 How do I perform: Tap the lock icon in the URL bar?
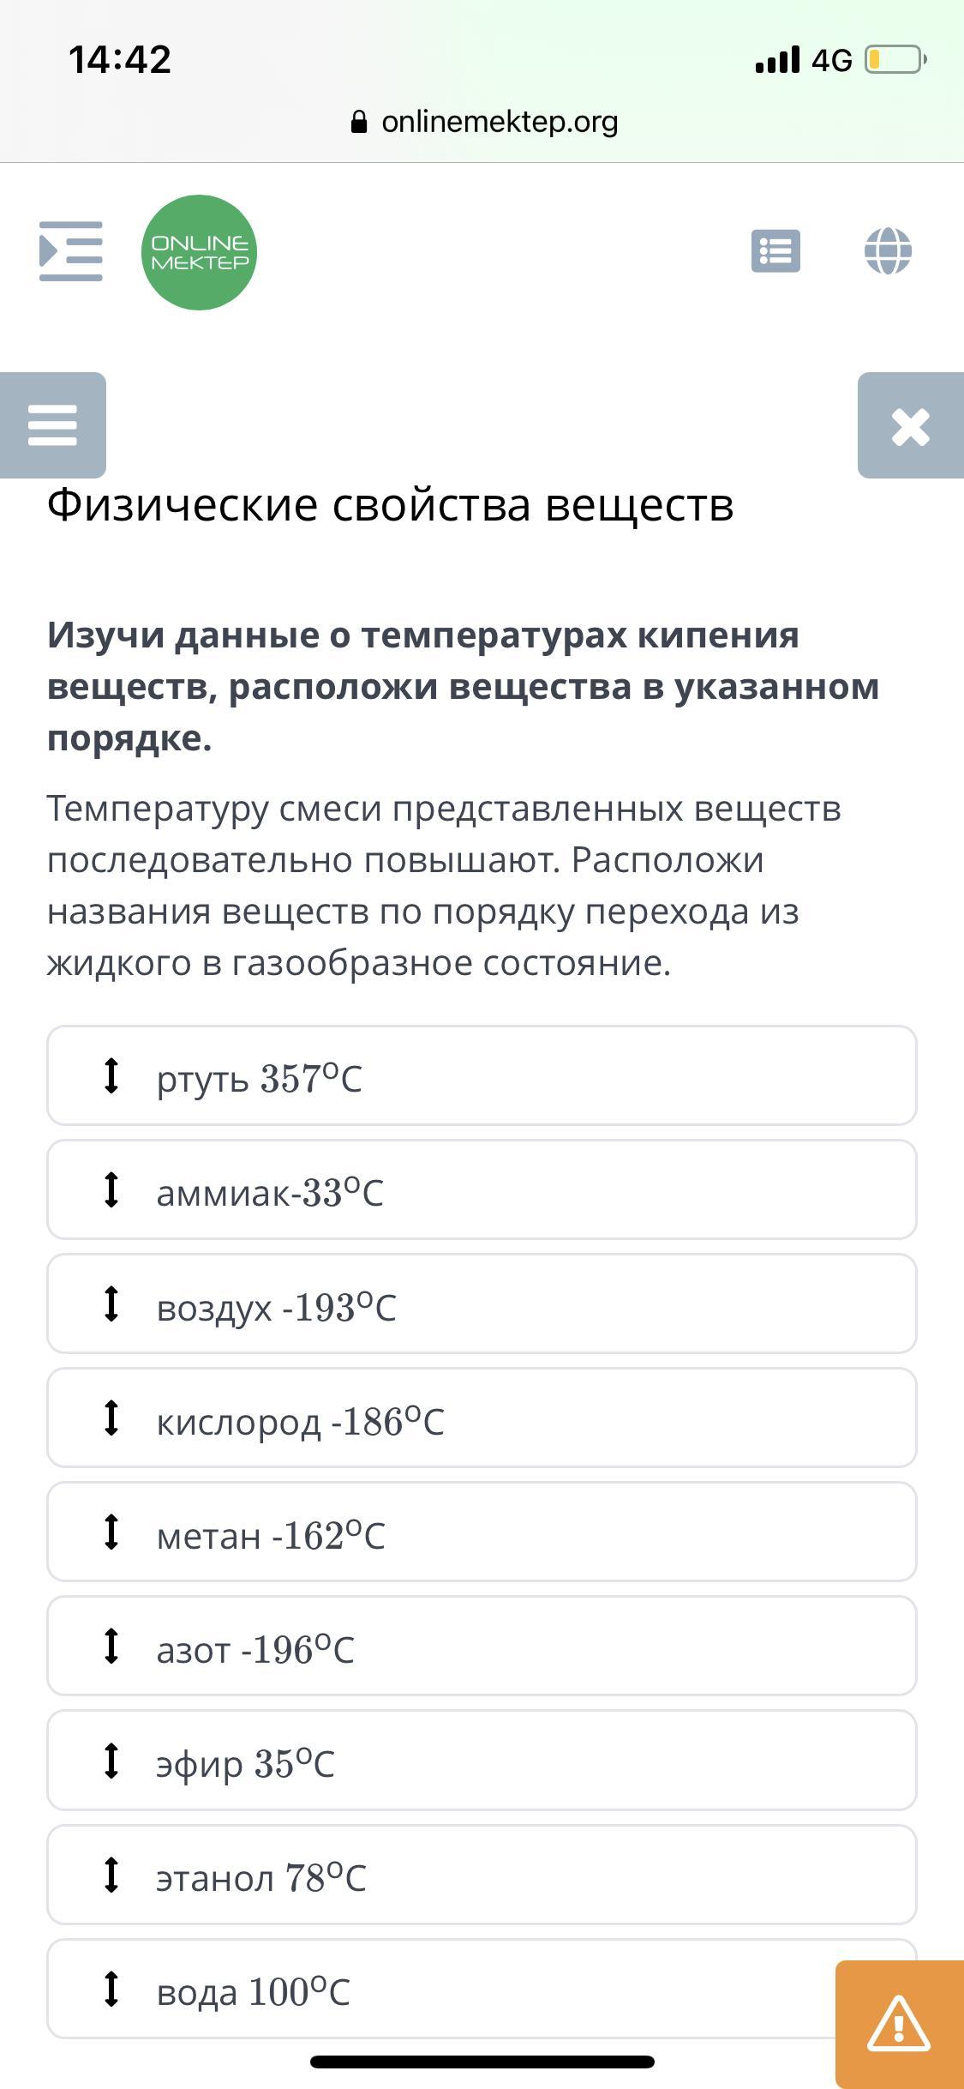pos(360,123)
